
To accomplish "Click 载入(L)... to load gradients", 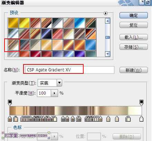I will coord(134,37).
